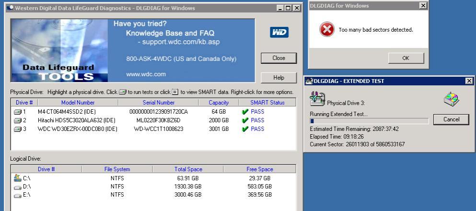The height and width of the screenshot is (211, 476).
Task: Close the DLGDIAG Extended Test window
Action: tap(469, 81)
